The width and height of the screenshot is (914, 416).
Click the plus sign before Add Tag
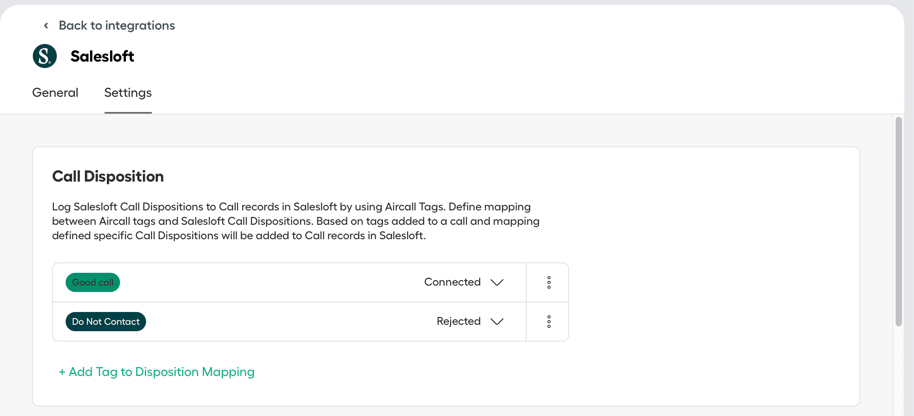click(x=62, y=372)
